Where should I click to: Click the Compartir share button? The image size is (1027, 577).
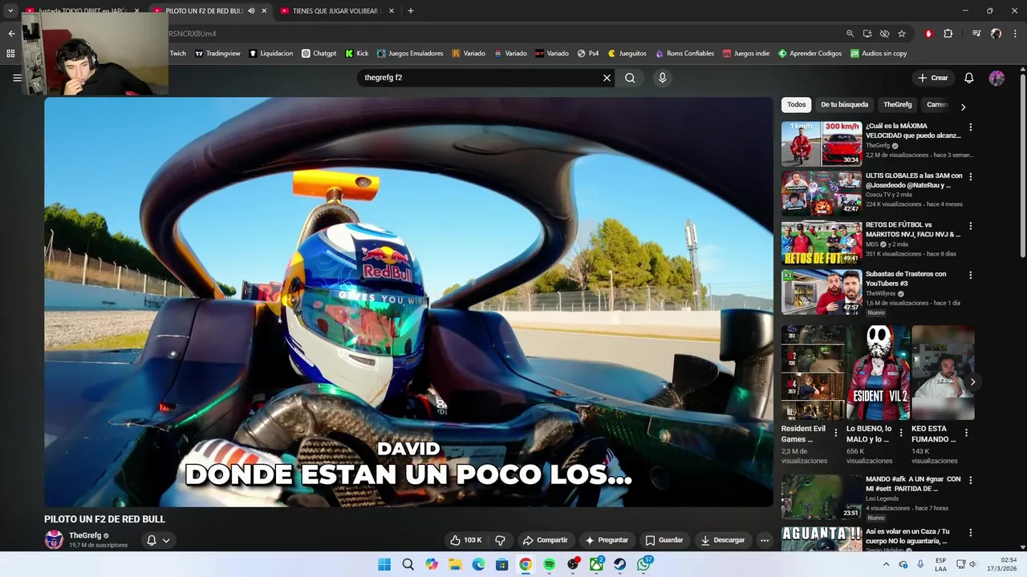pyautogui.click(x=545, y=540)
